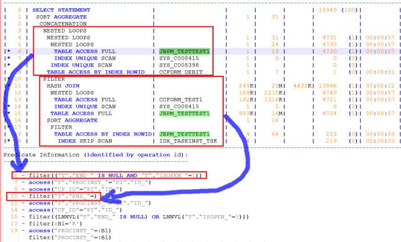Click the IDX_TASKINST_TSK index name

pos(188,141)
